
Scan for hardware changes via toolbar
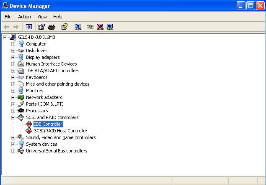click(77, 27)
